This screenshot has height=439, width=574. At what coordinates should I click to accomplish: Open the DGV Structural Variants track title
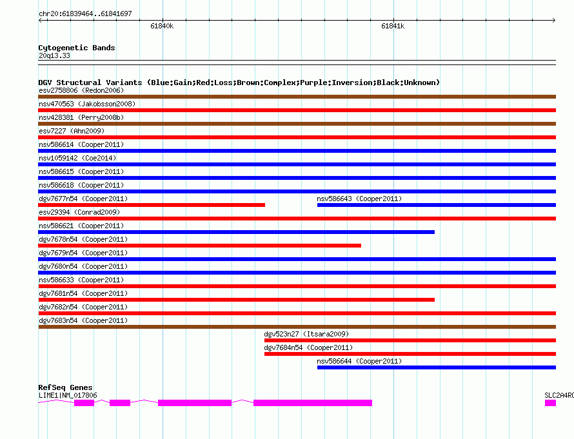(x=239, y=83)
